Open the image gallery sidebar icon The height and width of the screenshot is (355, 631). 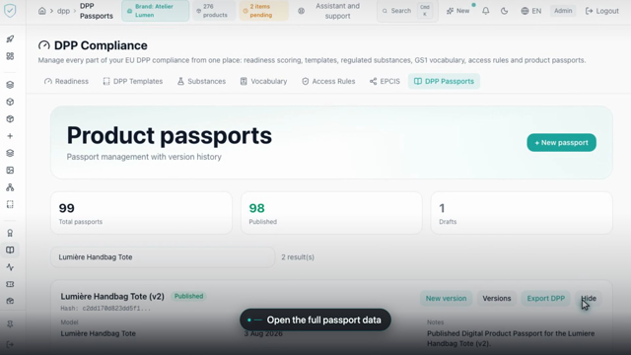coord(10,171)
